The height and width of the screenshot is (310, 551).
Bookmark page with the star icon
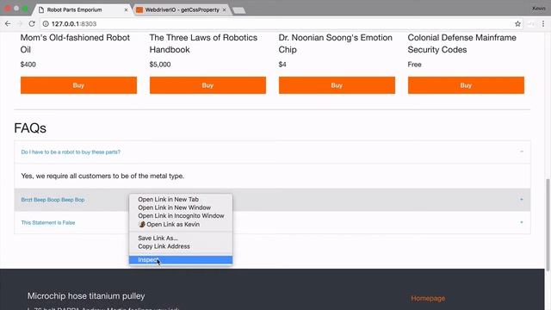click(517, 23)
